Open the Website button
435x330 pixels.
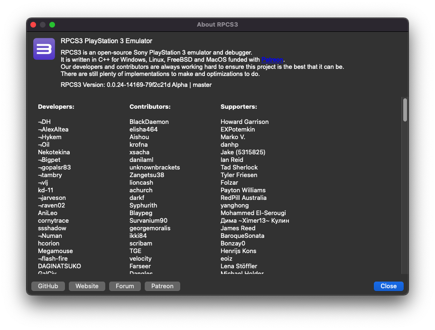[87, 286]
